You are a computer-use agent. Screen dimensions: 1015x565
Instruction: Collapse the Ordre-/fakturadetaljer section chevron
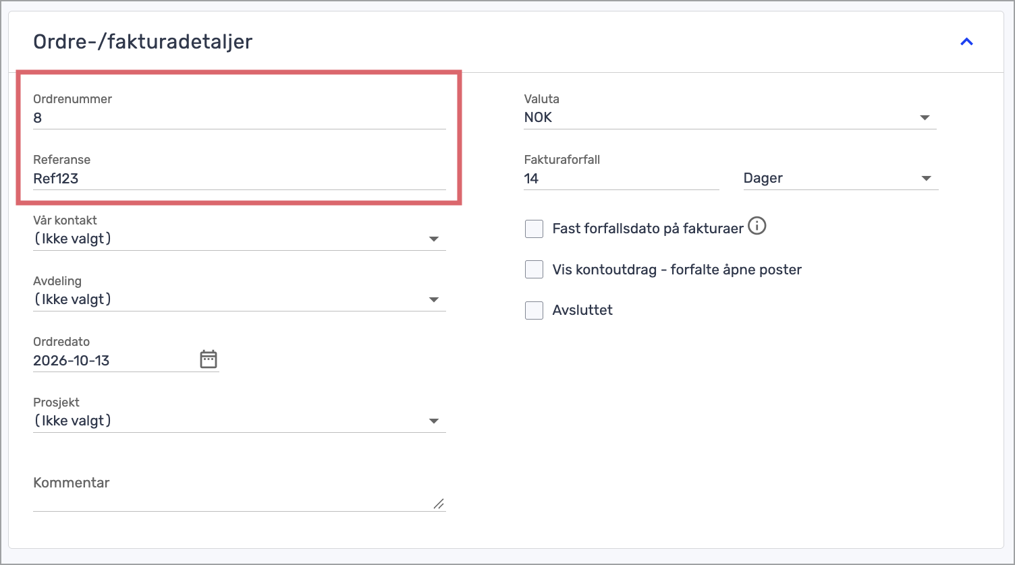(966, 42)
